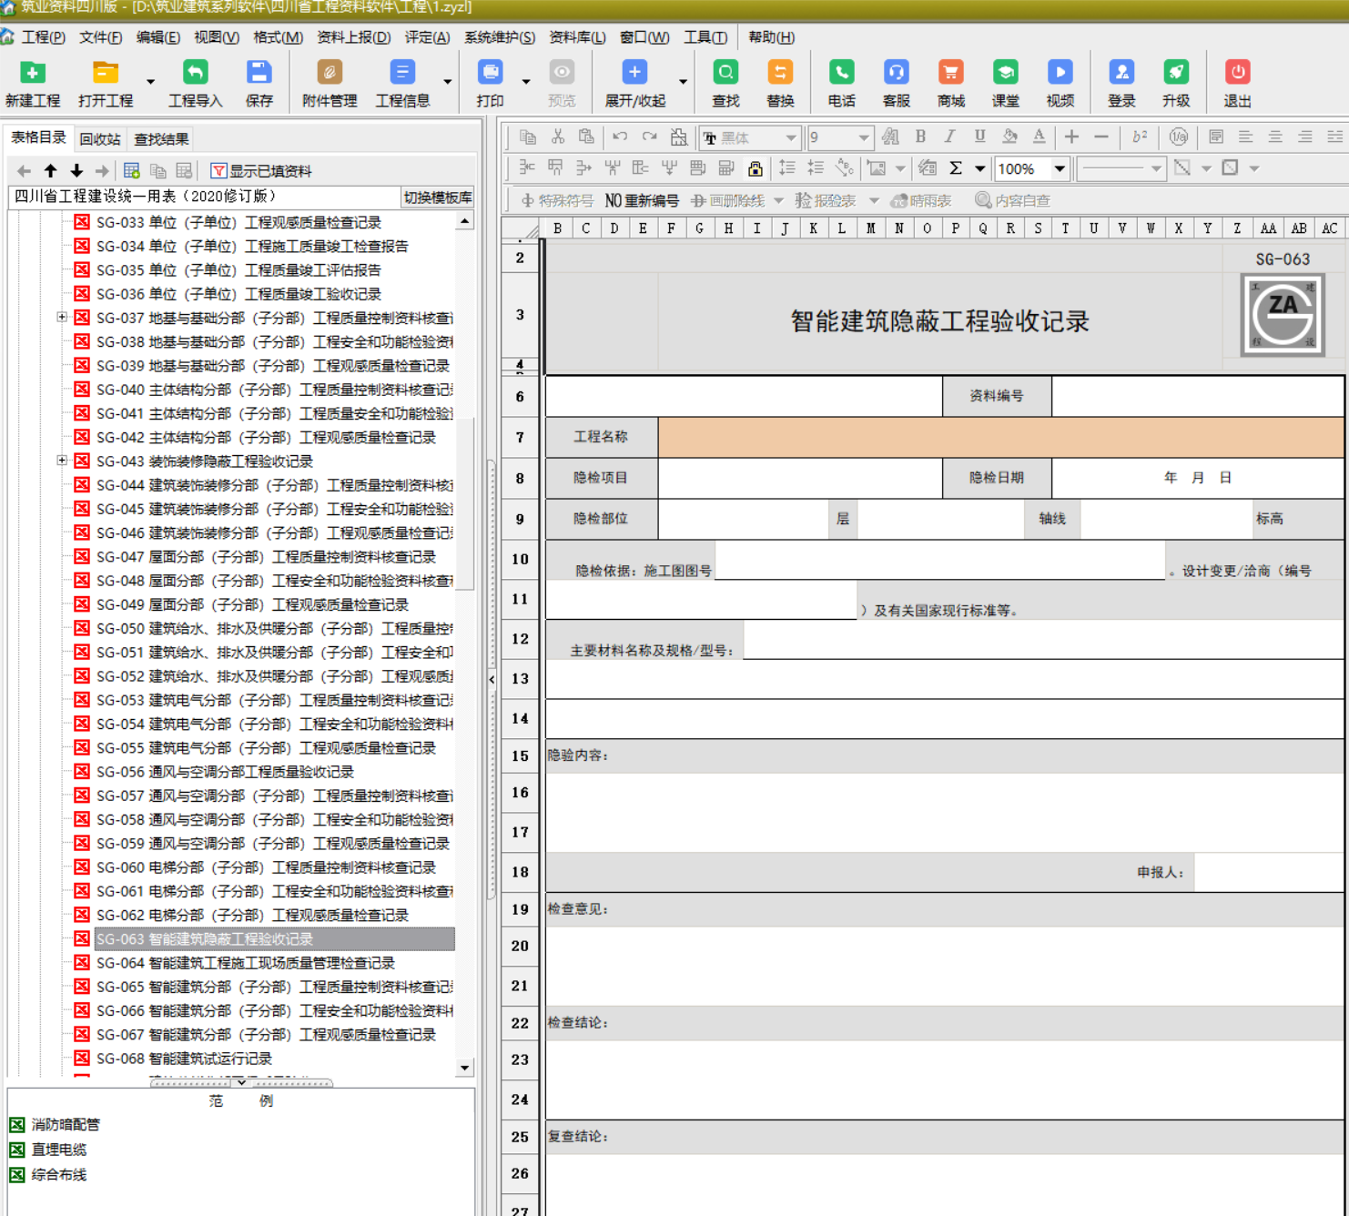Click the 资料编号 value cell

tap(1197, 396)
